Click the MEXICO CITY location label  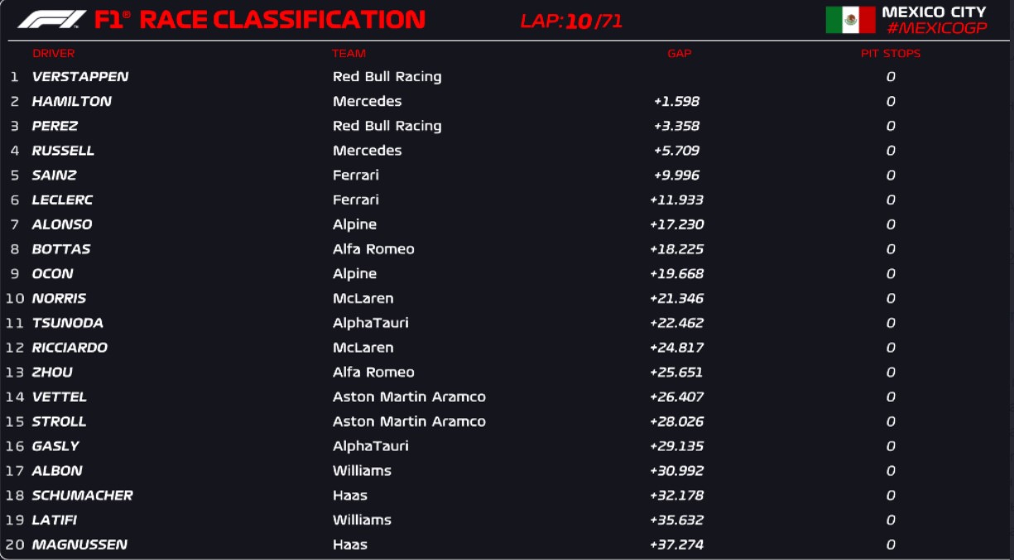934,12
